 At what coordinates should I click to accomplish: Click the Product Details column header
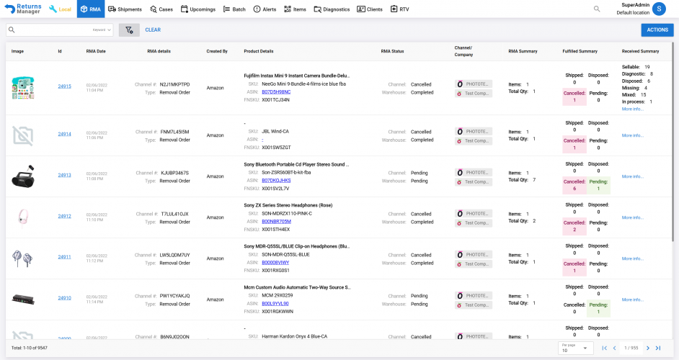pos(259,52)
